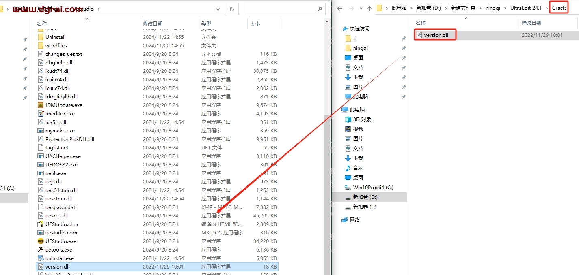The height and width of the screenshot is (275, 579).
Task: Select the changes_ues.txt text file icon
Action: pos(40,54)
